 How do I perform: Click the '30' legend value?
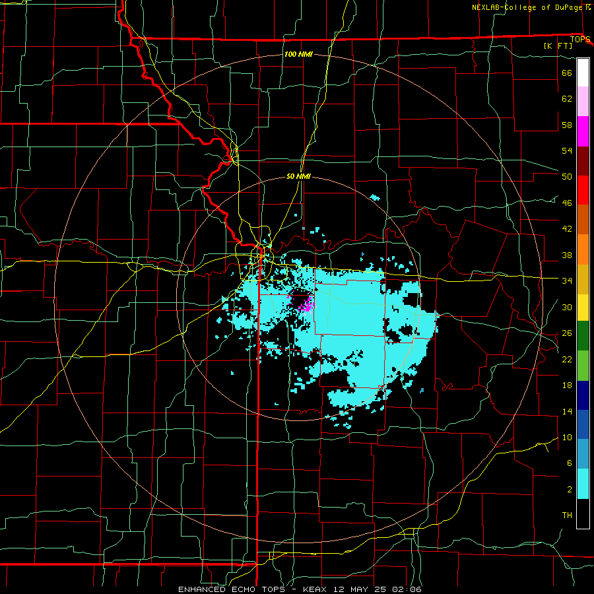tap(567, 307)
